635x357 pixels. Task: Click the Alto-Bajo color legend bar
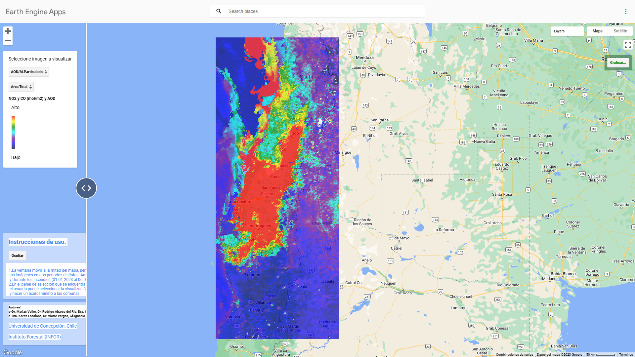pos(13,132)
